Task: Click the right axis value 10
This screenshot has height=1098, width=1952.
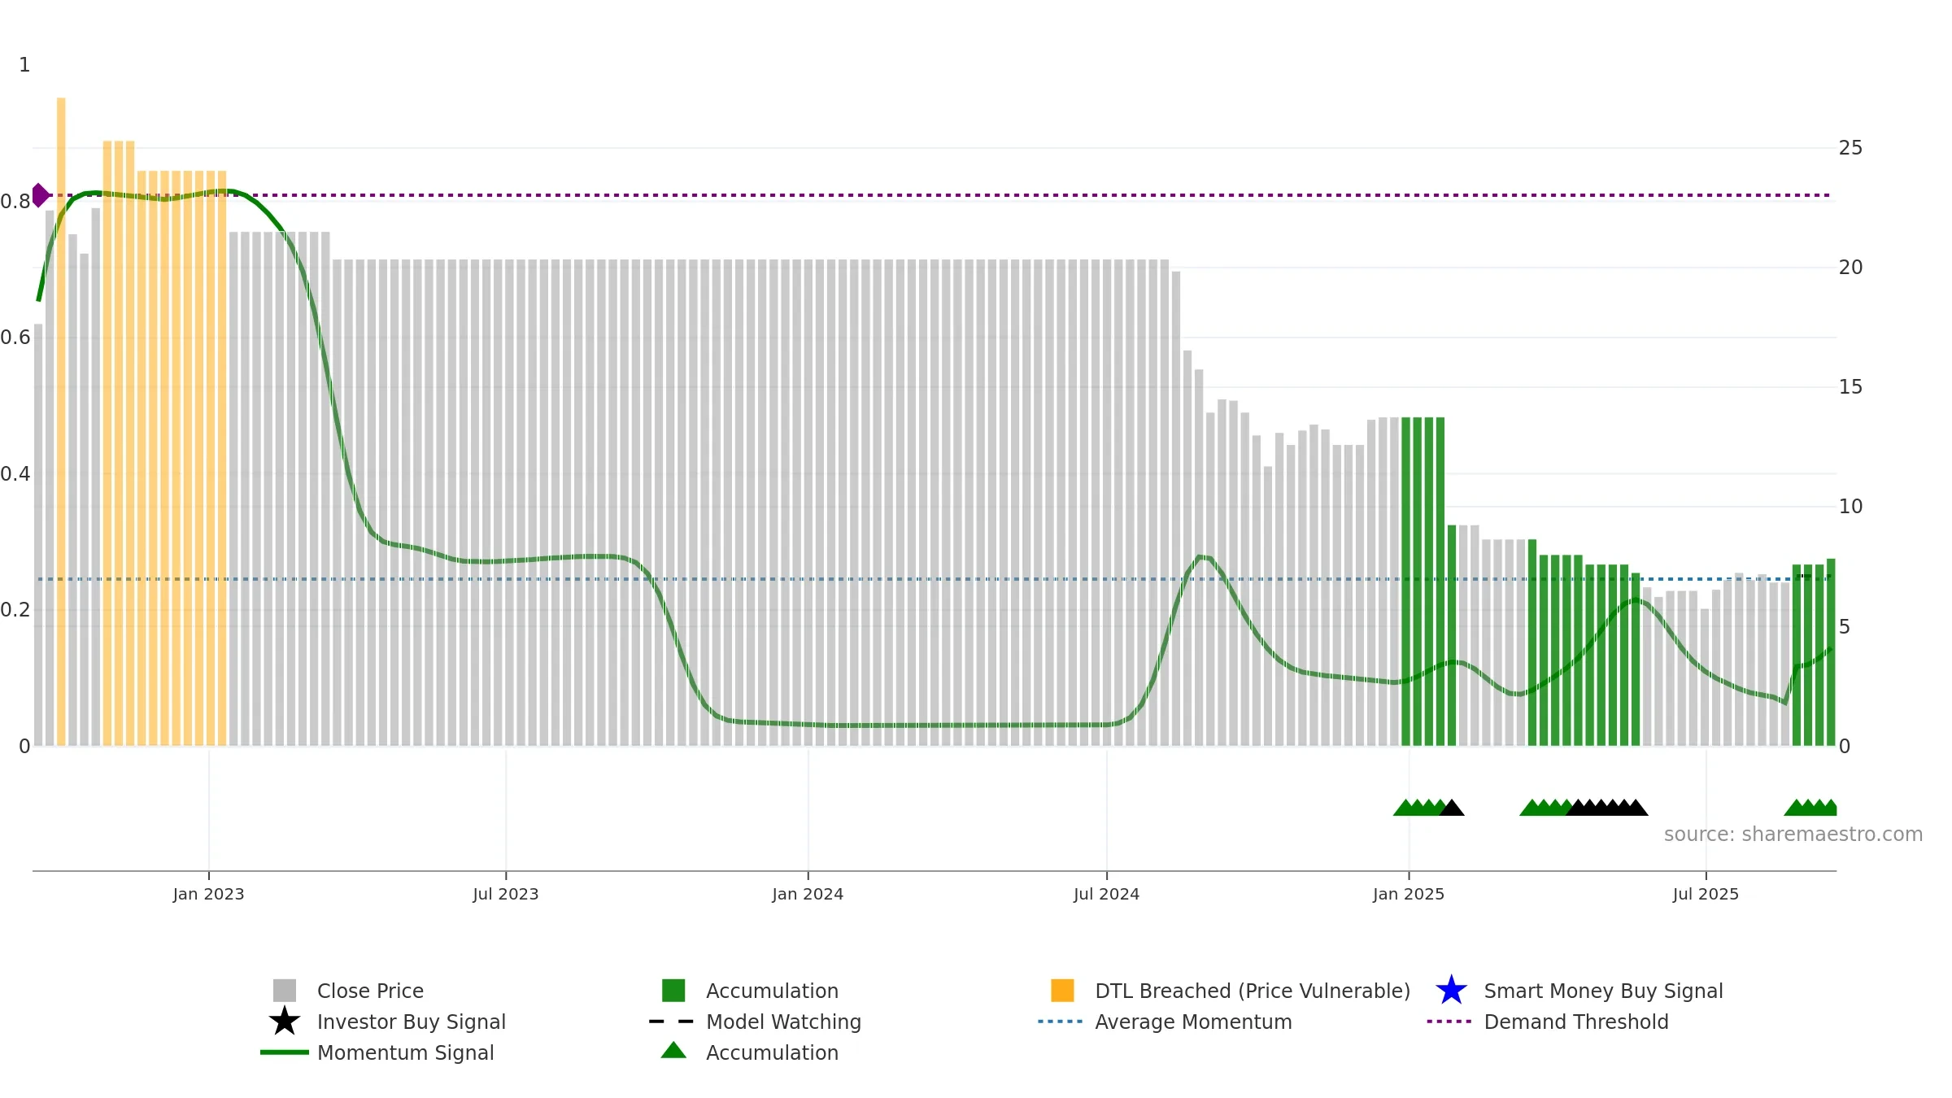Action: point(1850,507)
